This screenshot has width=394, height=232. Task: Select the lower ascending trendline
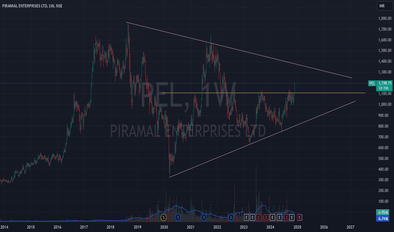263,139
